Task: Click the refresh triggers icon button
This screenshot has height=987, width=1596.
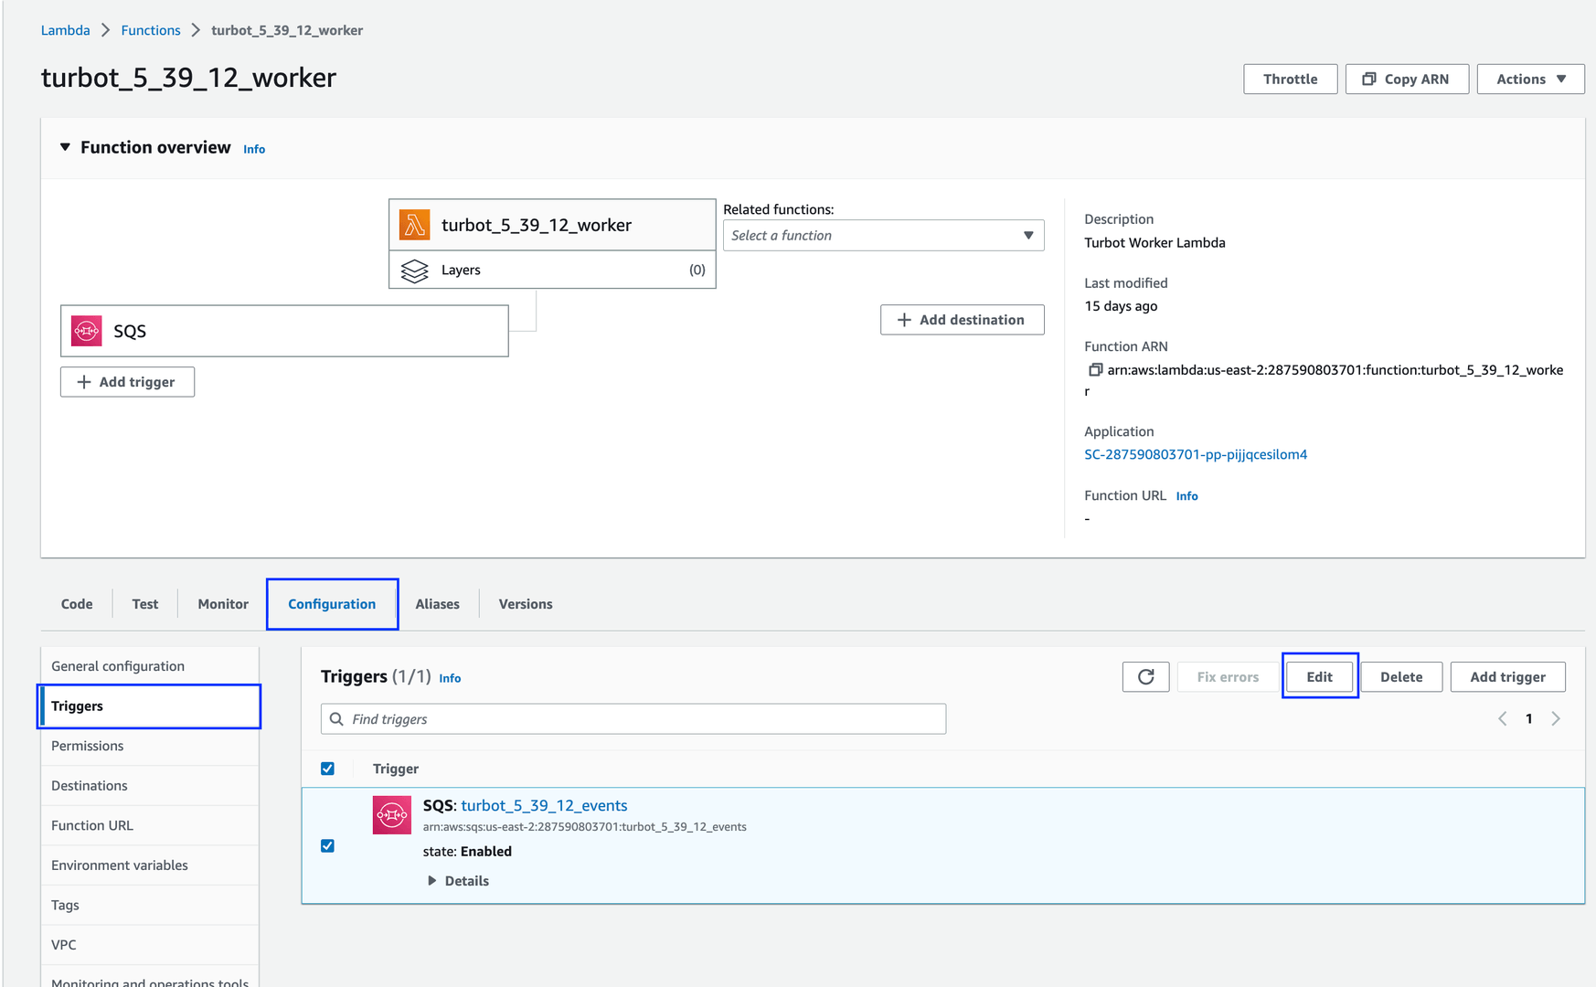Action: tap(1145, 677)
